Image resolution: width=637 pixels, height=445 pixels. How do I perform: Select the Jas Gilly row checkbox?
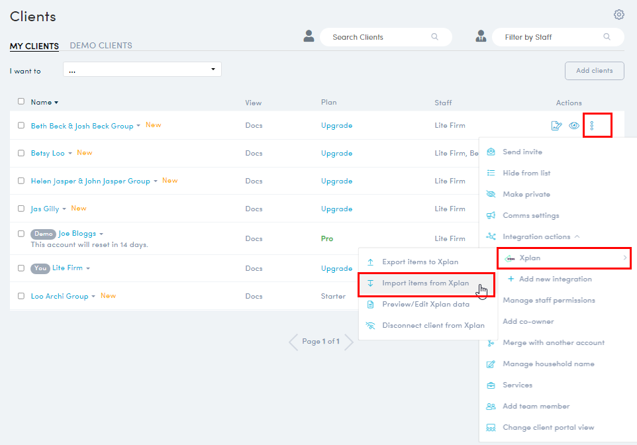click(21, 209)
